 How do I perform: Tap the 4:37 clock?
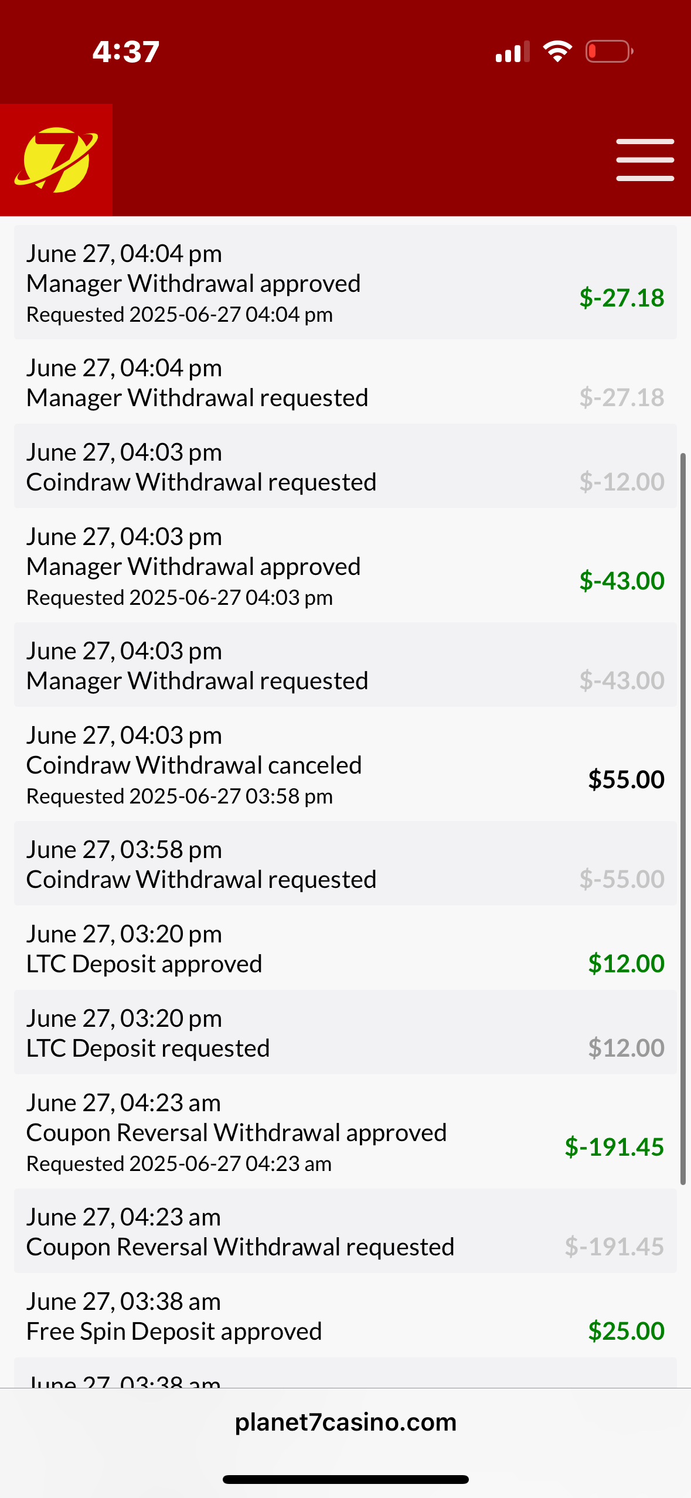coord(126,52)
